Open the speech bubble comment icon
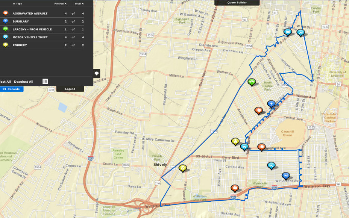Image resolution: width=349 pixels, height=218 pixels. click(97, 73)
